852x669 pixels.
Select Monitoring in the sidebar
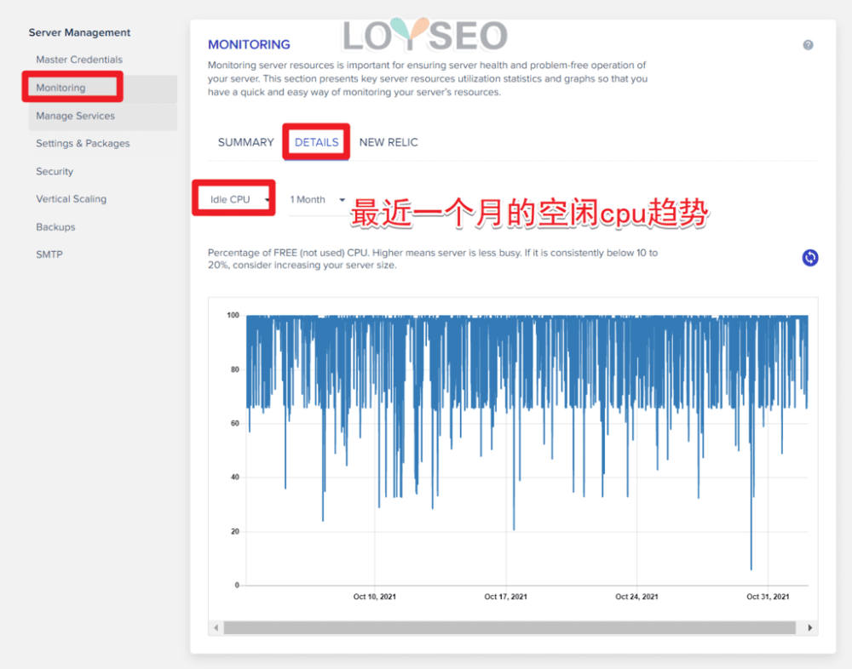click(103, 88)
